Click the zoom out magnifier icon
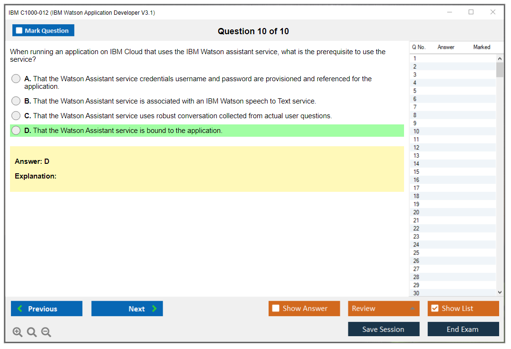The height and width of the screenshot is (349, 511). click(x=46, y=332)
